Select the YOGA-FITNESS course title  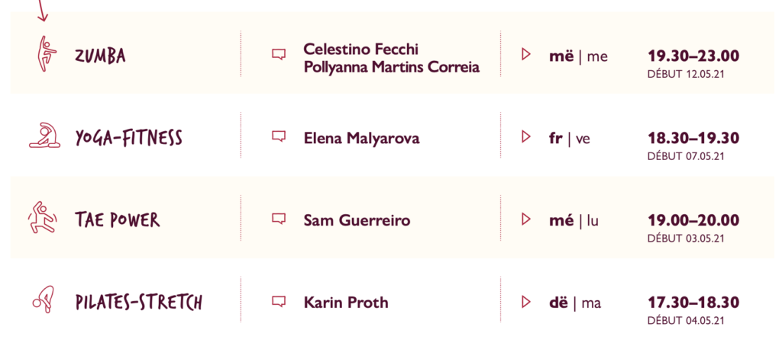[128, 137]
